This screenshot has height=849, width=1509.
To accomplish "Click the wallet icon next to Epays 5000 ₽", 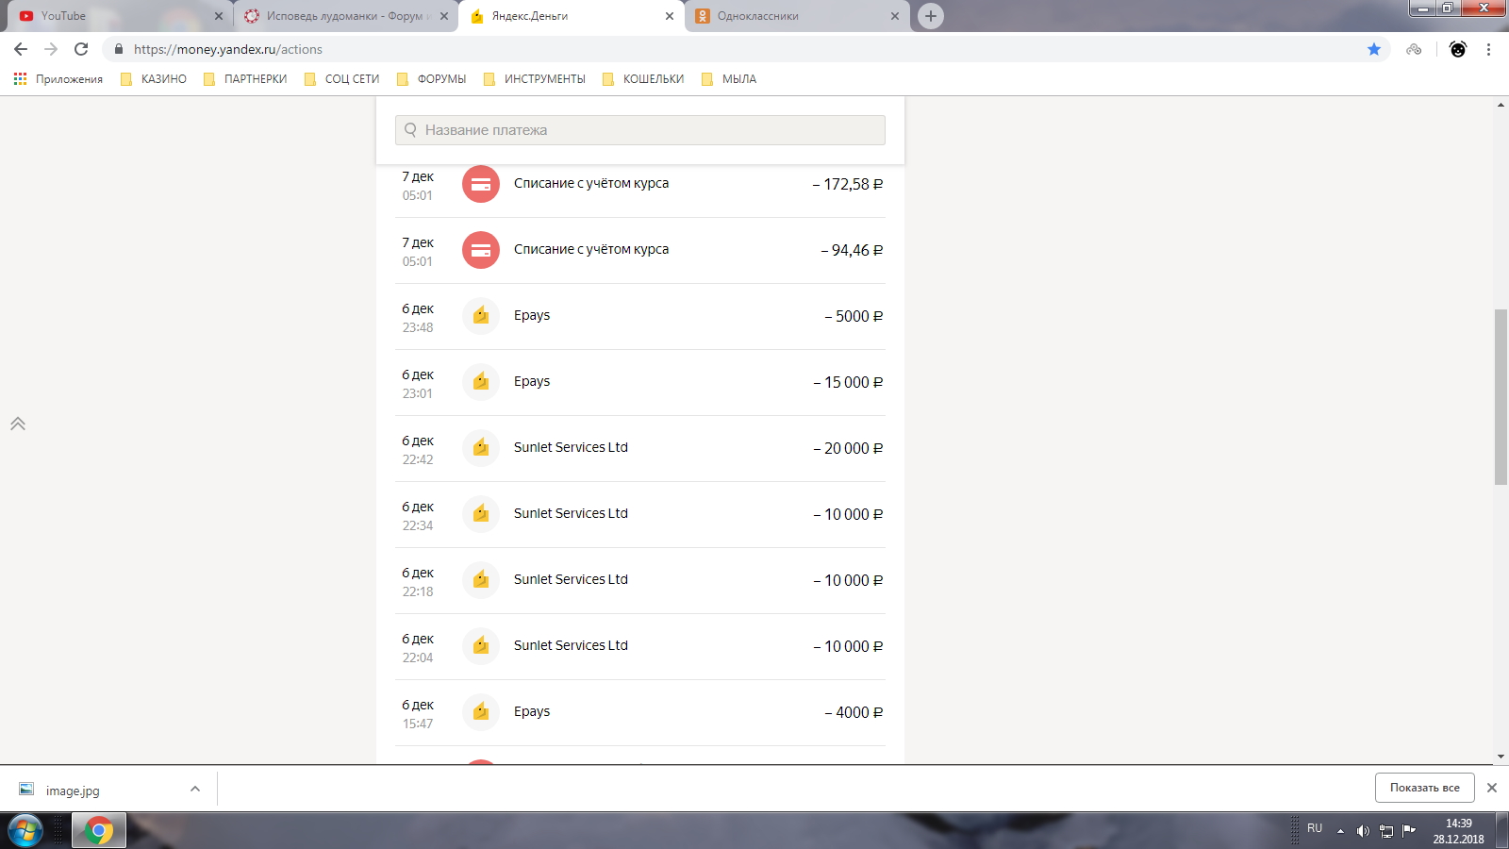I will [480, 316].
